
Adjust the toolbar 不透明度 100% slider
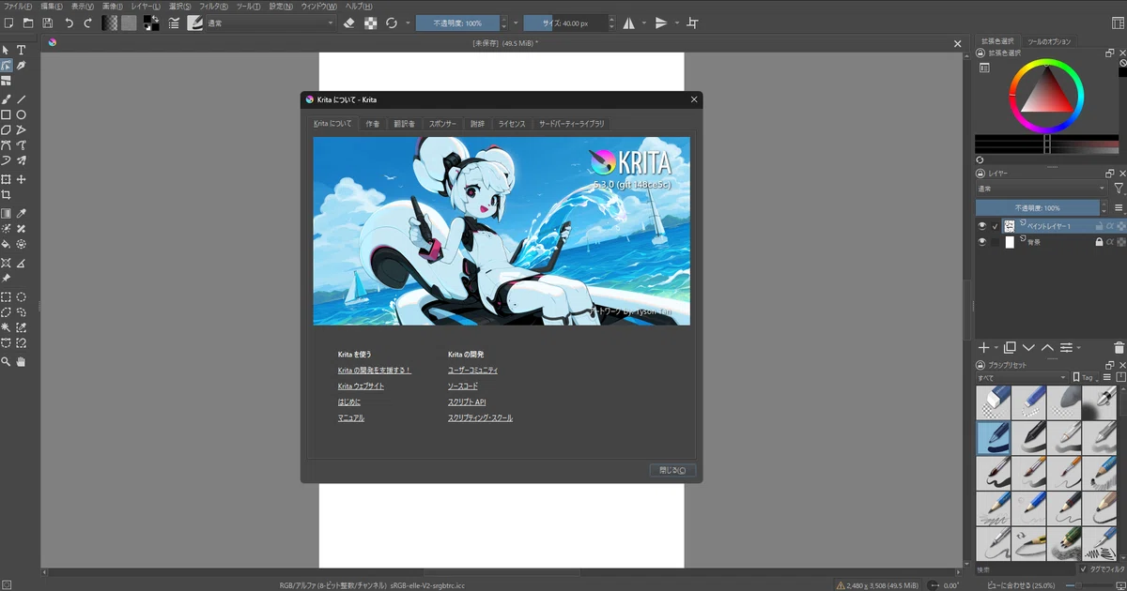tap(457, 23)
